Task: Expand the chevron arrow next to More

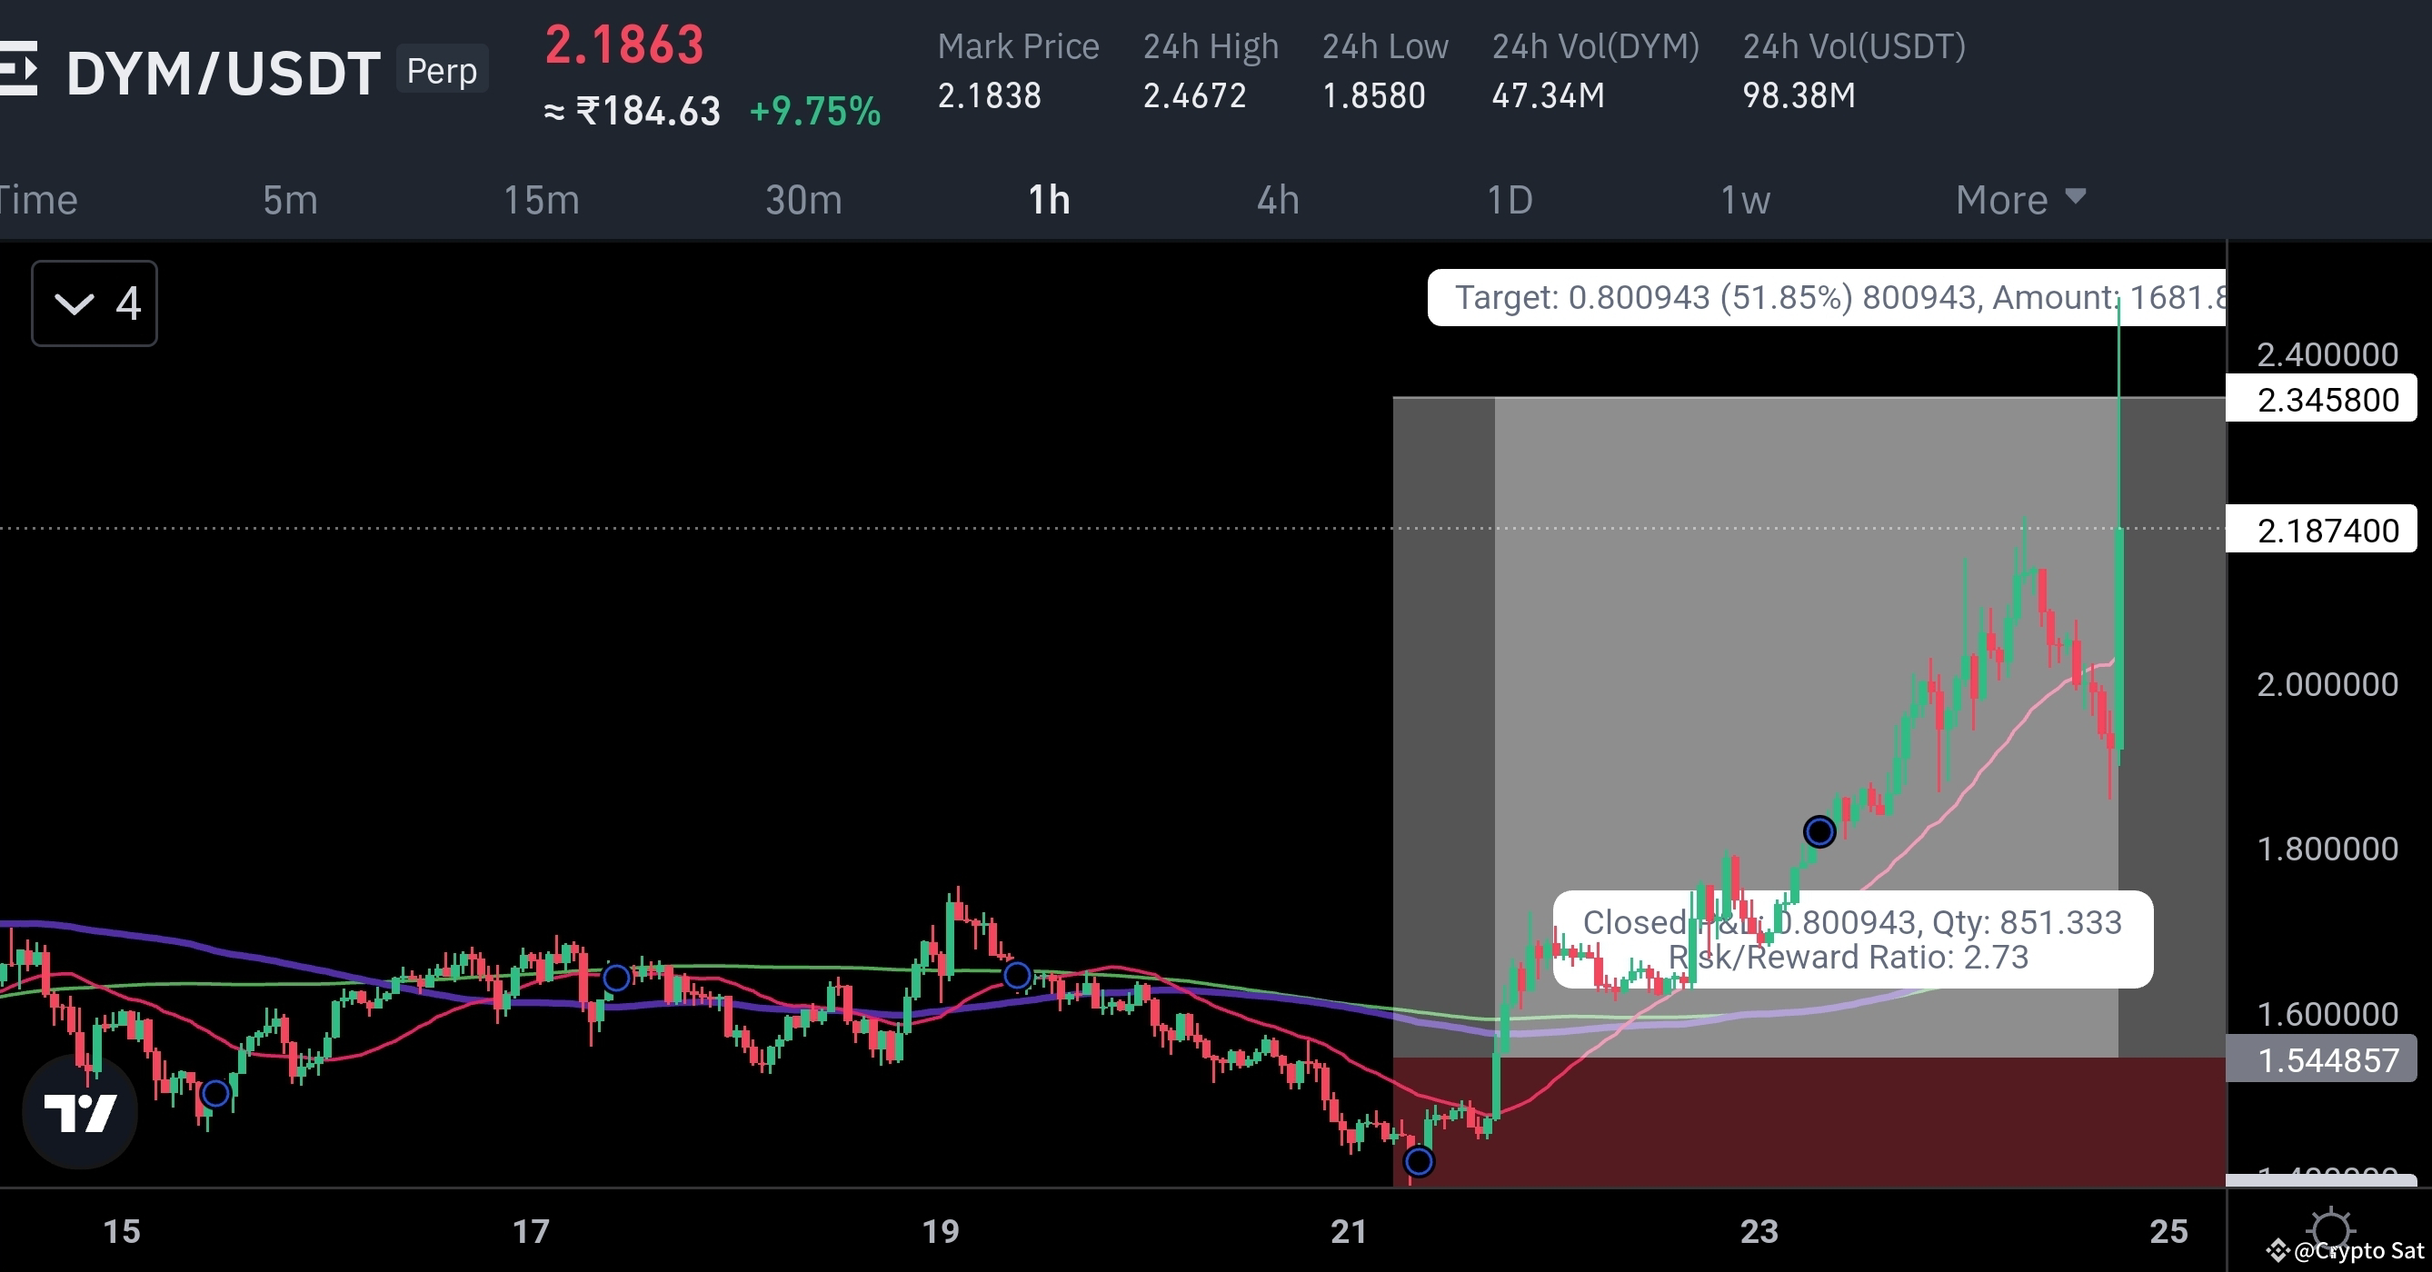Action: [2074, 197]
